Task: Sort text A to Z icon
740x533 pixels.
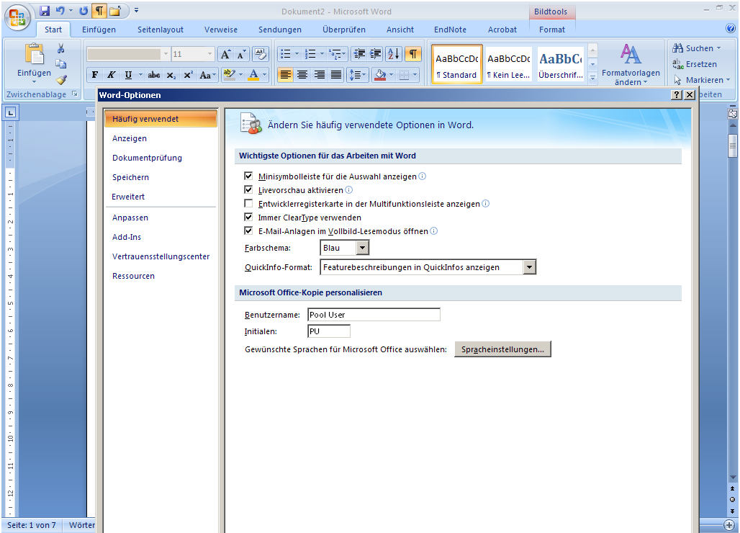Action: pos(393,54)
